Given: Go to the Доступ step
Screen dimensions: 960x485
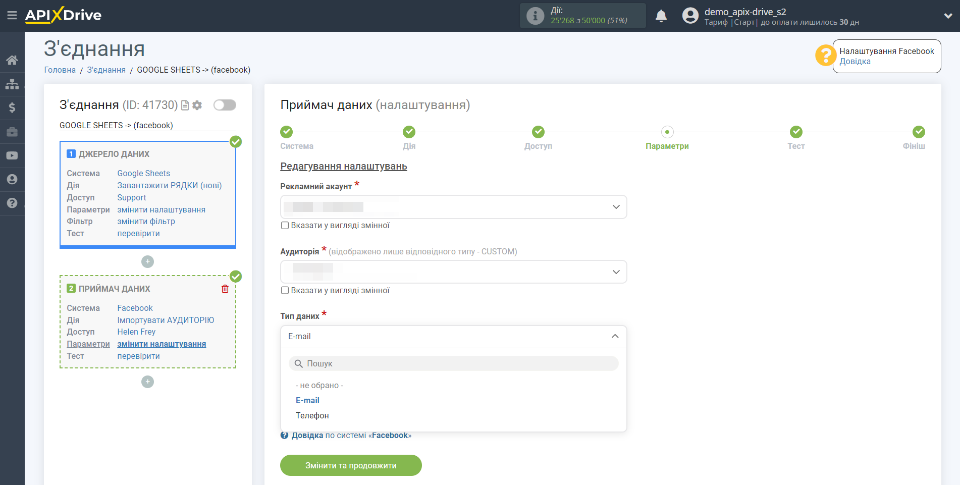Looking at the screenshot, I should [x=538, y=132].
